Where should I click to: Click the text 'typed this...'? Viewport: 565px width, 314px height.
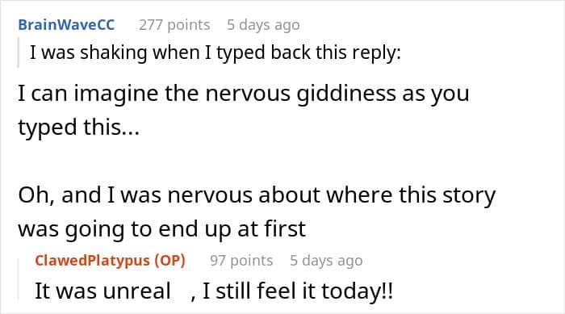pyautogui.click(x=78, y=128)
